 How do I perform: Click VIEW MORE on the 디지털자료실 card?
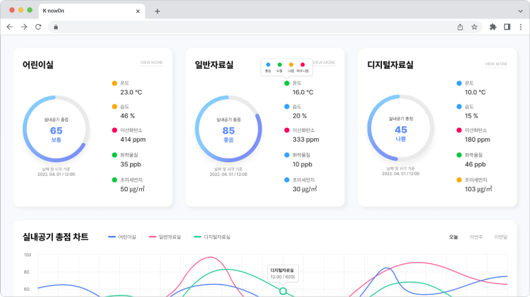(496, 64)
